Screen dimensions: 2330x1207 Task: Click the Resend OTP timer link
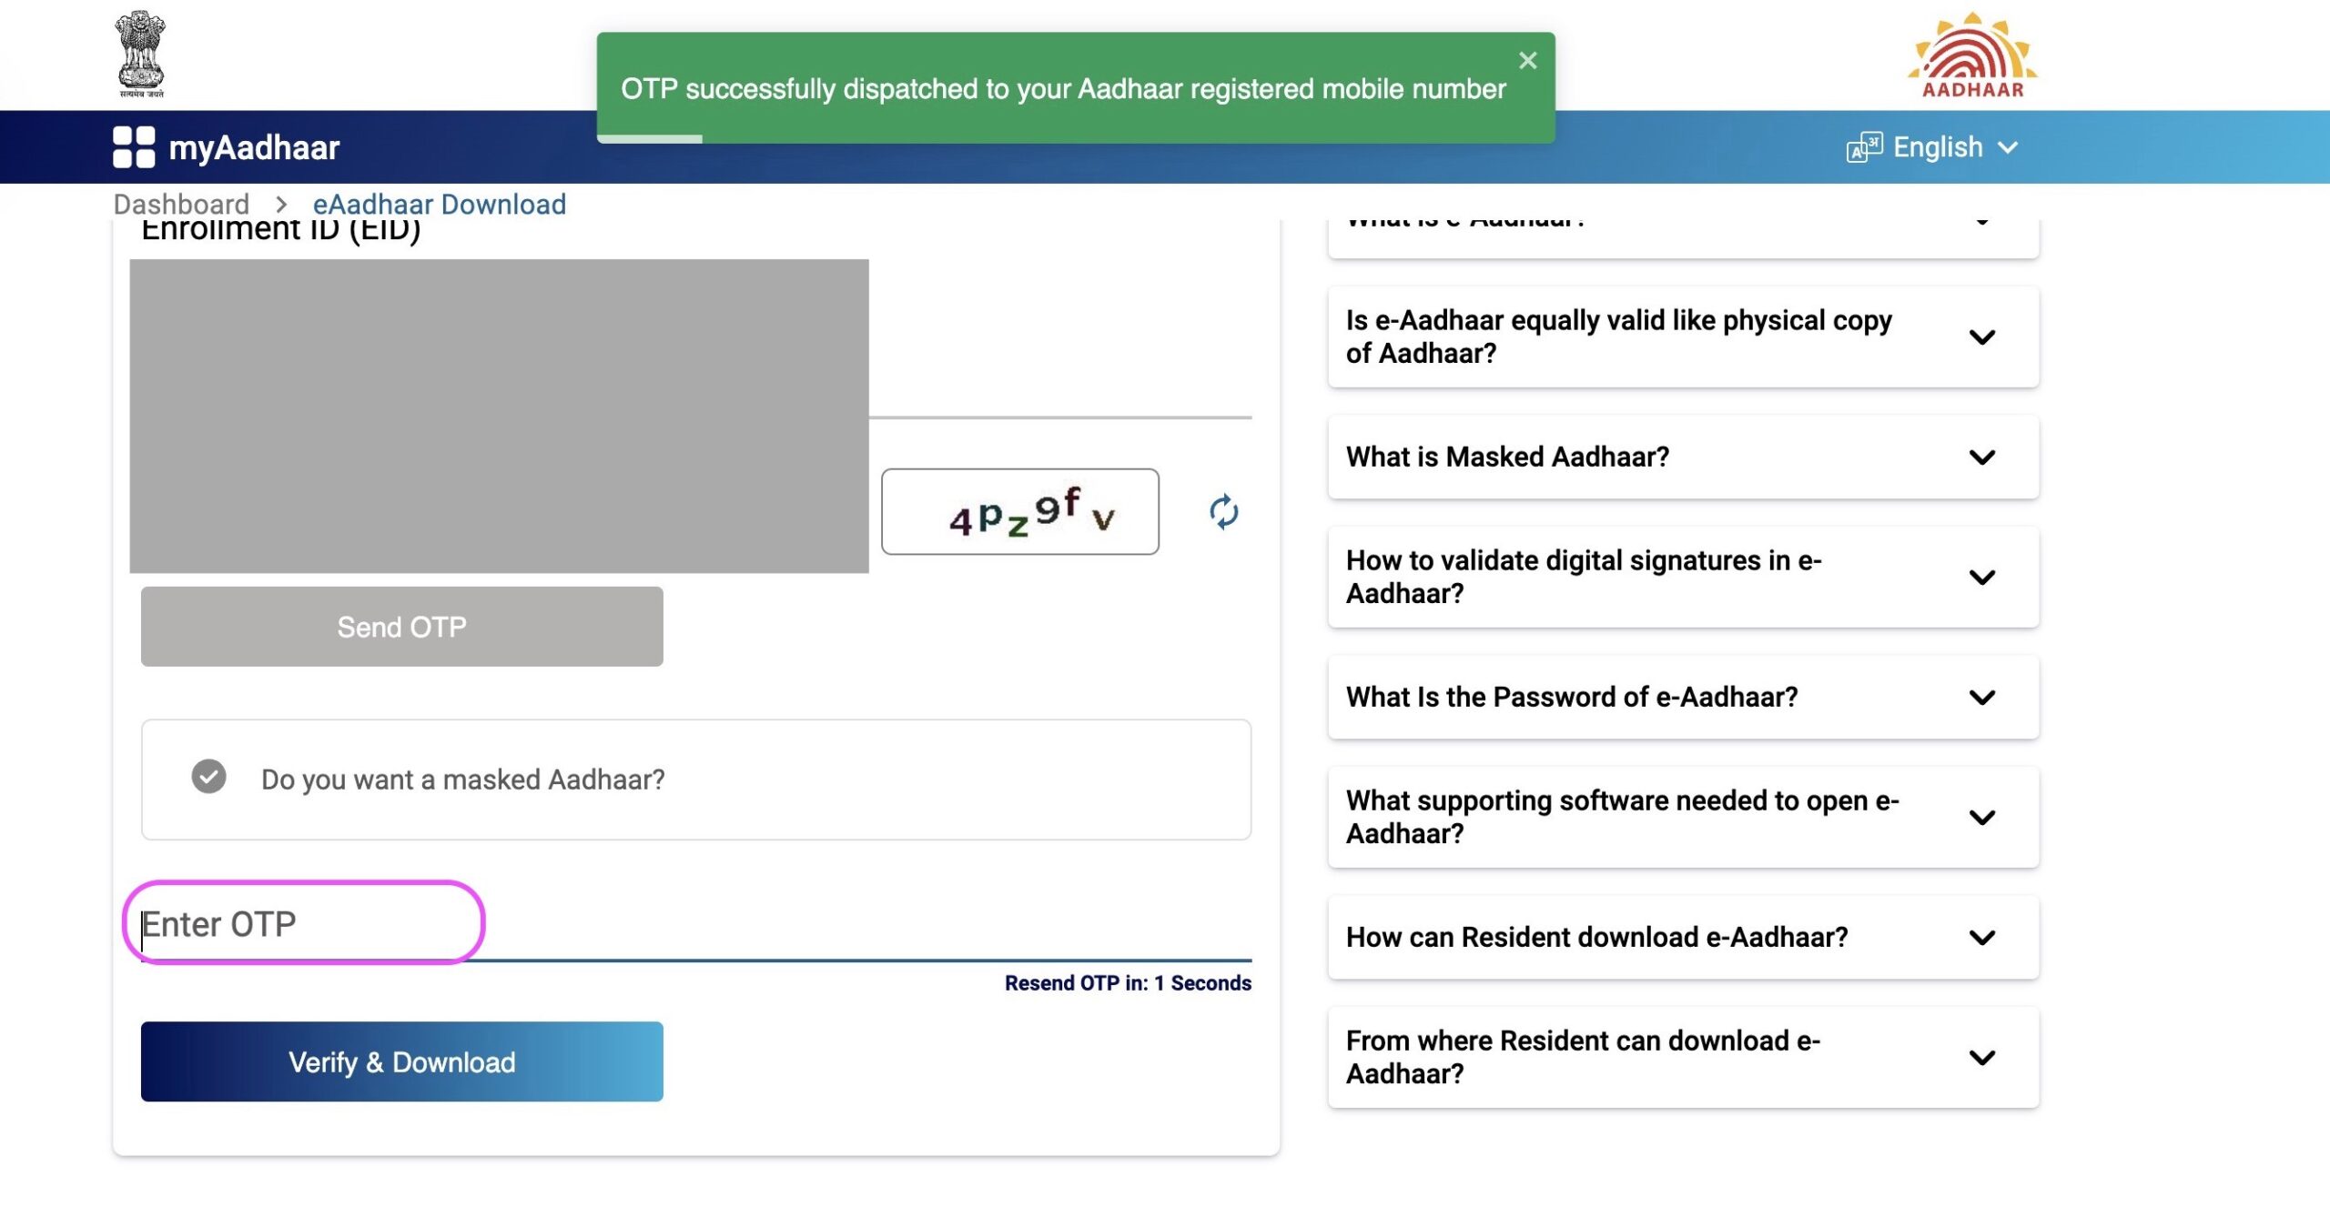(x=1128, y=981)
